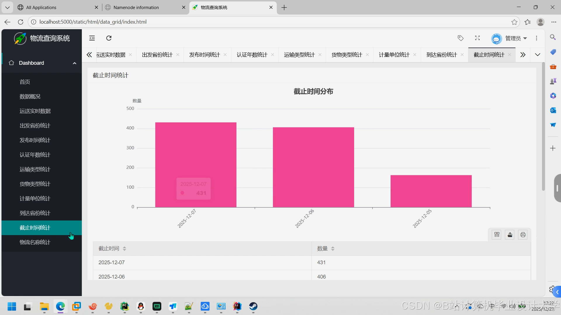Go to 数据概况 in the sidebar

click(30, 97)
